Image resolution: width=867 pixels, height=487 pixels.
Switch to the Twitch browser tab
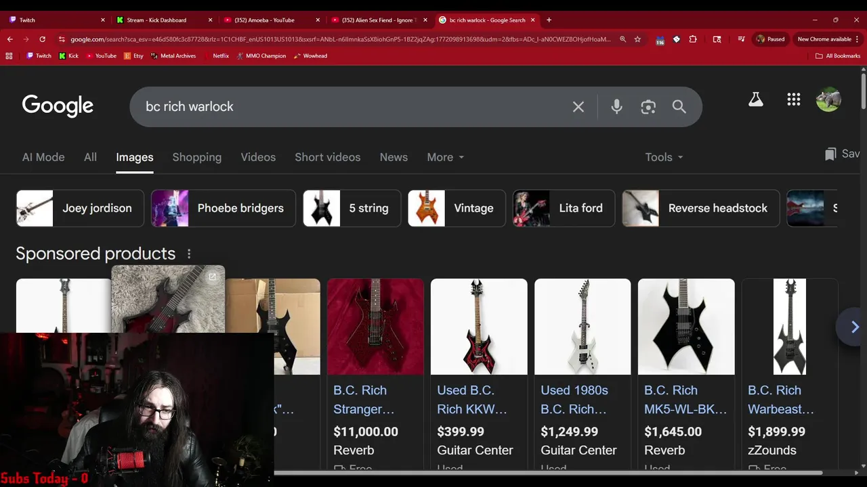[57, 20]
